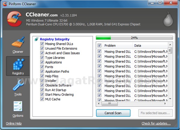Click the Registry Integrity heading text
The height and width of the screenshot is (130, 180).
pyautogui.click(x=55, y=39)
